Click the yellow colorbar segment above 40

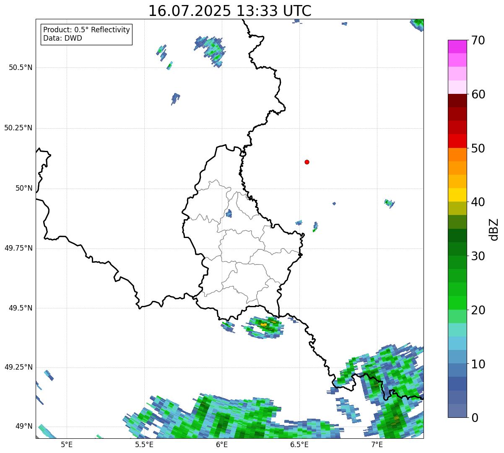coord(457,195)
